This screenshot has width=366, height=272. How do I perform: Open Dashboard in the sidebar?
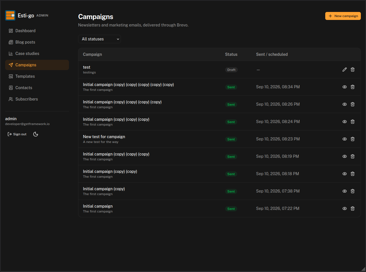[x=37, y=31]
